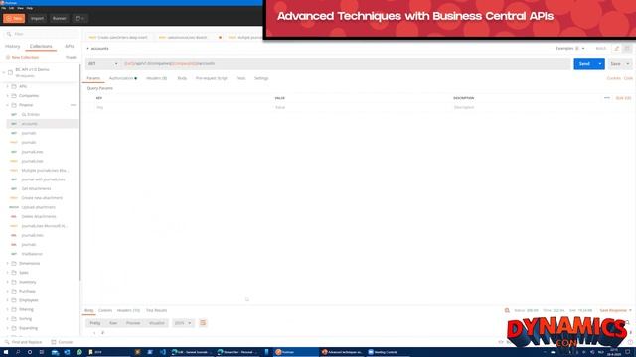Choose the Raw response view
636x357 pixels.
[x=113, y=323]
